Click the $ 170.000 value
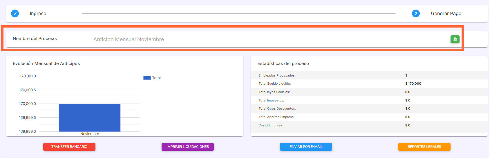Screen dimensions: 490x158 point(413,83)
